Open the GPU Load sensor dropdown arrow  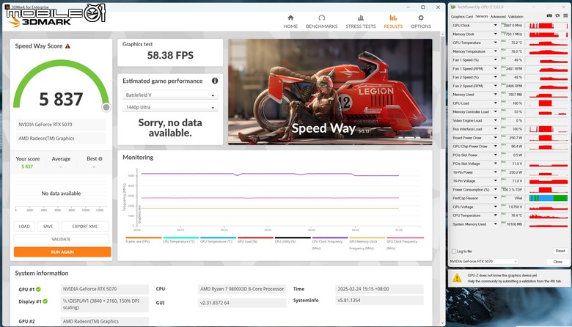point(496,103)
